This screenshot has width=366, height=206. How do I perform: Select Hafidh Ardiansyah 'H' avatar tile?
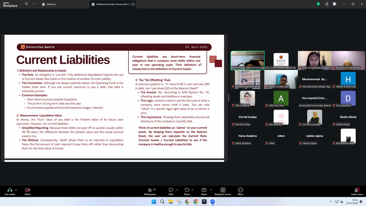pos(348,80)
